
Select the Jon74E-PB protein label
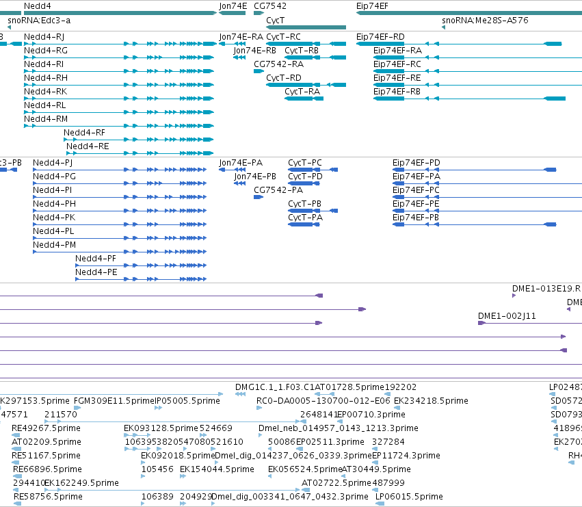[255, 177]
